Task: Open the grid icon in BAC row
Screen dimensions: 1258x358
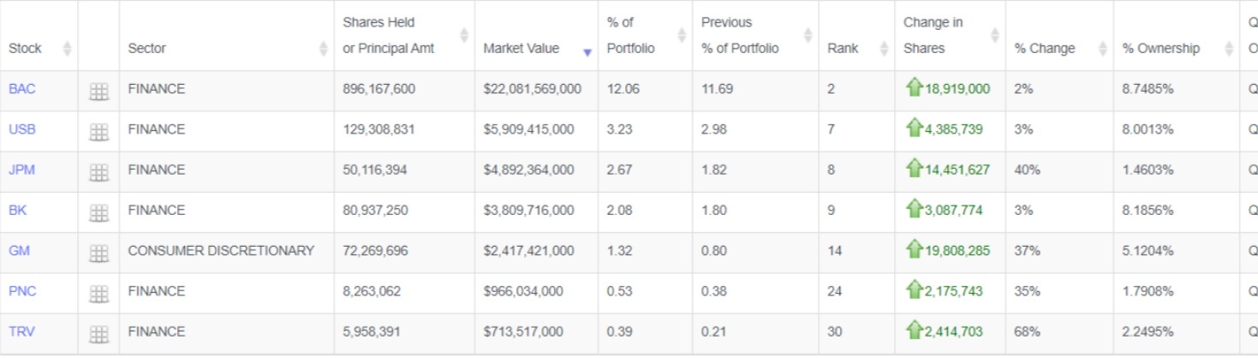Action: (x=98, y=92)
